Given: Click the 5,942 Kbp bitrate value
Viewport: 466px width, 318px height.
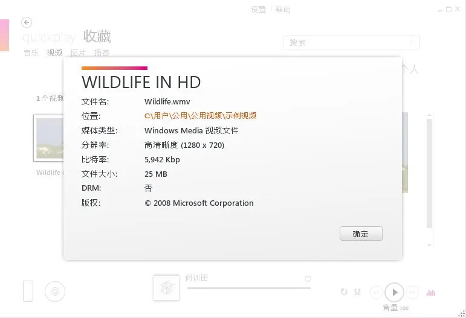Looking at the screenshot, I should point(162,159).
